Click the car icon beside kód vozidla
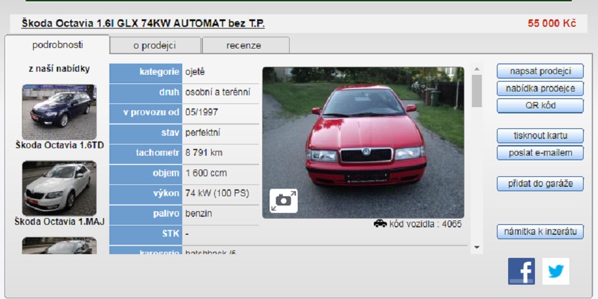 pyautogui.click(x=380, y=224)
